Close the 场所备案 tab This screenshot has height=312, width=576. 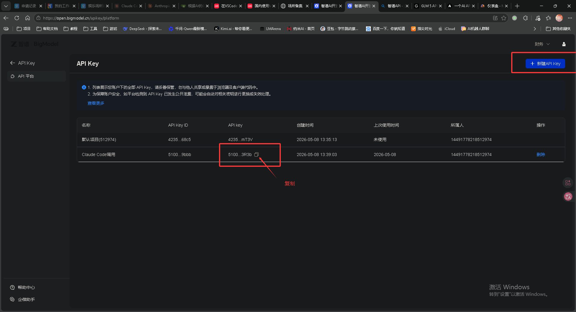click(x=307, y=6)
